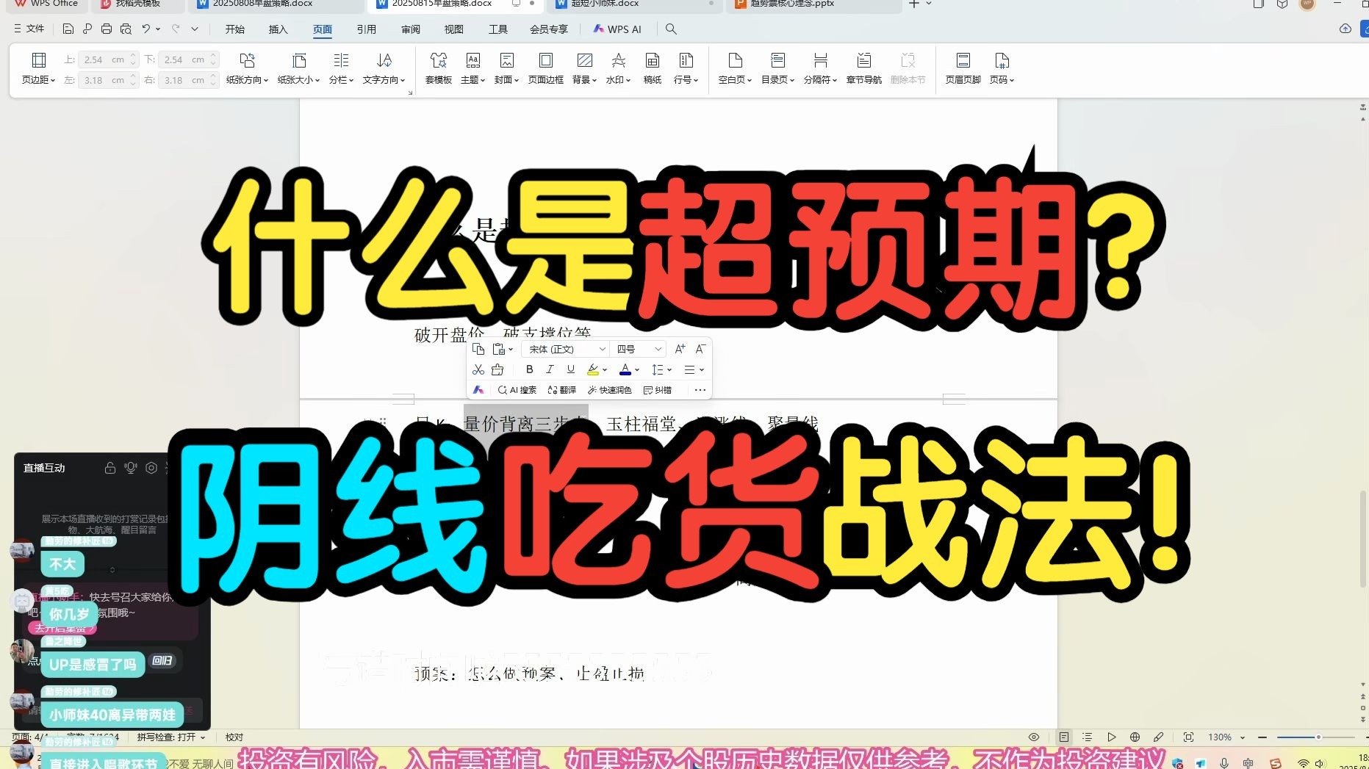Open more options ellipsis in floating toolbar
The width and height of the screenshot is (1369, 769).
[x=700, y=390]
